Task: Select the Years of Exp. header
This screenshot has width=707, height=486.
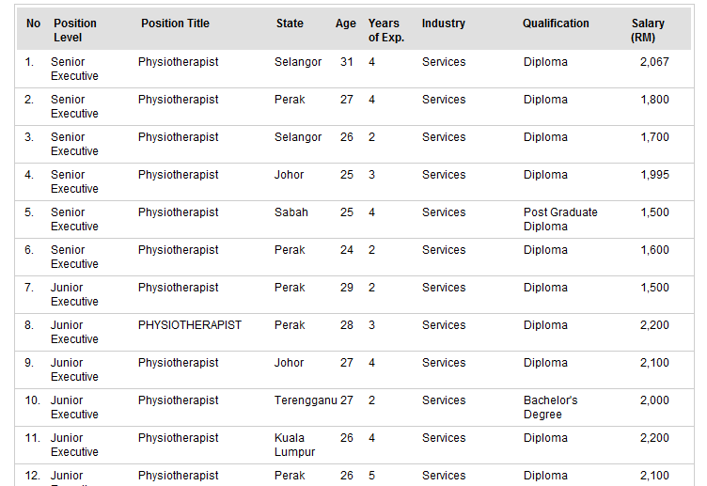Action: pos(386,30)
